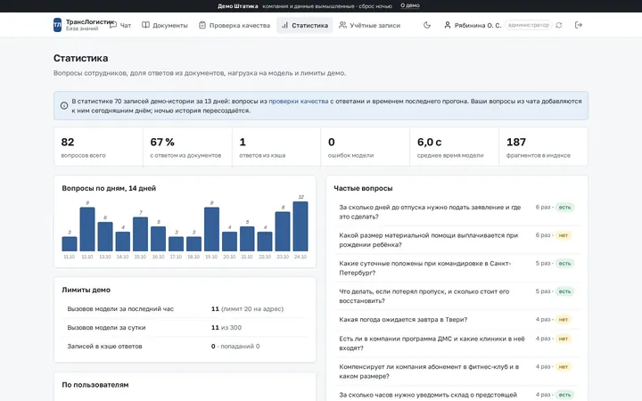Click 'есть' badge for суточные question

click(564, 264)
